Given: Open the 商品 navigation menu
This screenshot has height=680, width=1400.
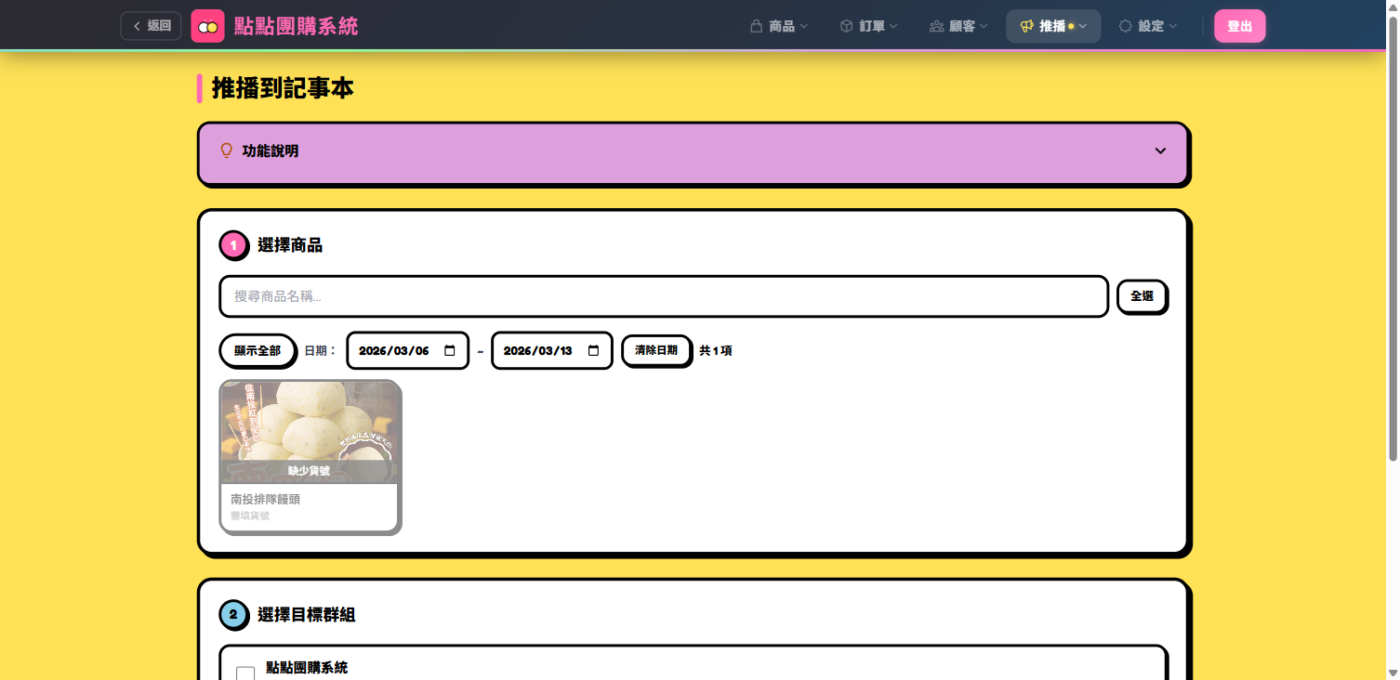Looking at the screenshot, I should pos(779,26).
